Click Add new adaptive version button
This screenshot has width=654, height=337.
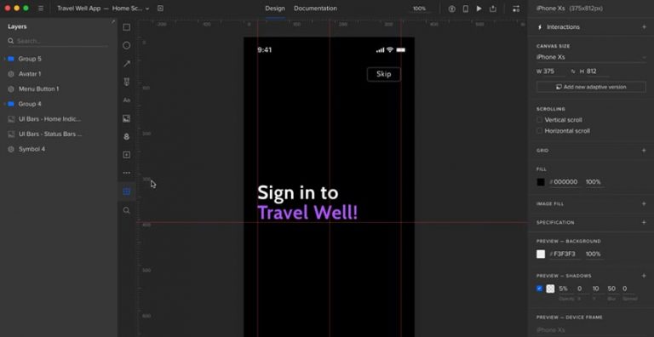pyautogui.click(x=591, y=87)
